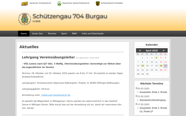Click the calendar icon beside 03.05.2025

[x=136, y=88]
